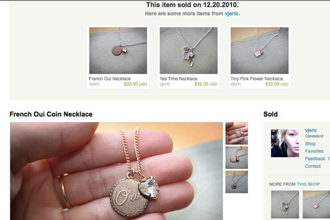Select second product thumbnail beside main photo
This screenshot has width=330, height=220.
(x=237, y=158)
